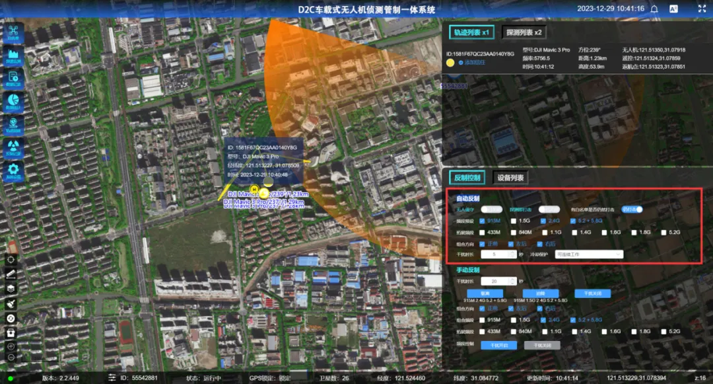Toggle the 无人值守 switch
This screenshot has height=384, width=713.
click(492, 210)
